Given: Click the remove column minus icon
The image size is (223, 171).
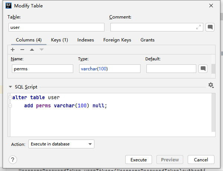Looking at the screenshot, I should (x=22, y=50).
